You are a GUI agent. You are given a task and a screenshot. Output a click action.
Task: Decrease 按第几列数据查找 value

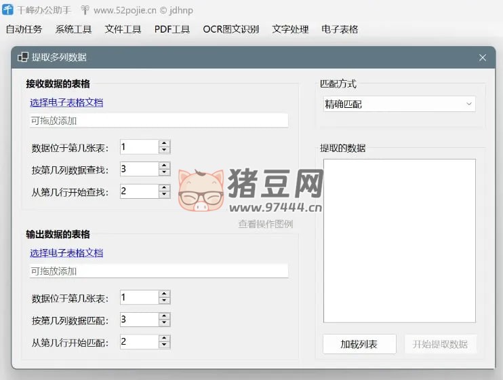tap(164, 172)
